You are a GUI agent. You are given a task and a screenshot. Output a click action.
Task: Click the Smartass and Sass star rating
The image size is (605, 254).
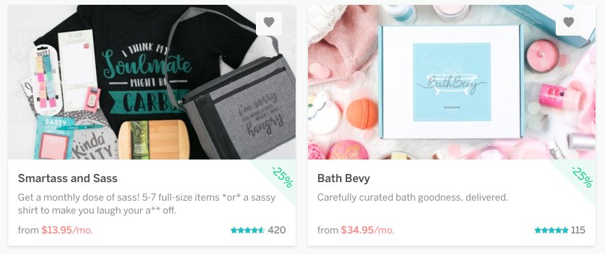[248, 231]
